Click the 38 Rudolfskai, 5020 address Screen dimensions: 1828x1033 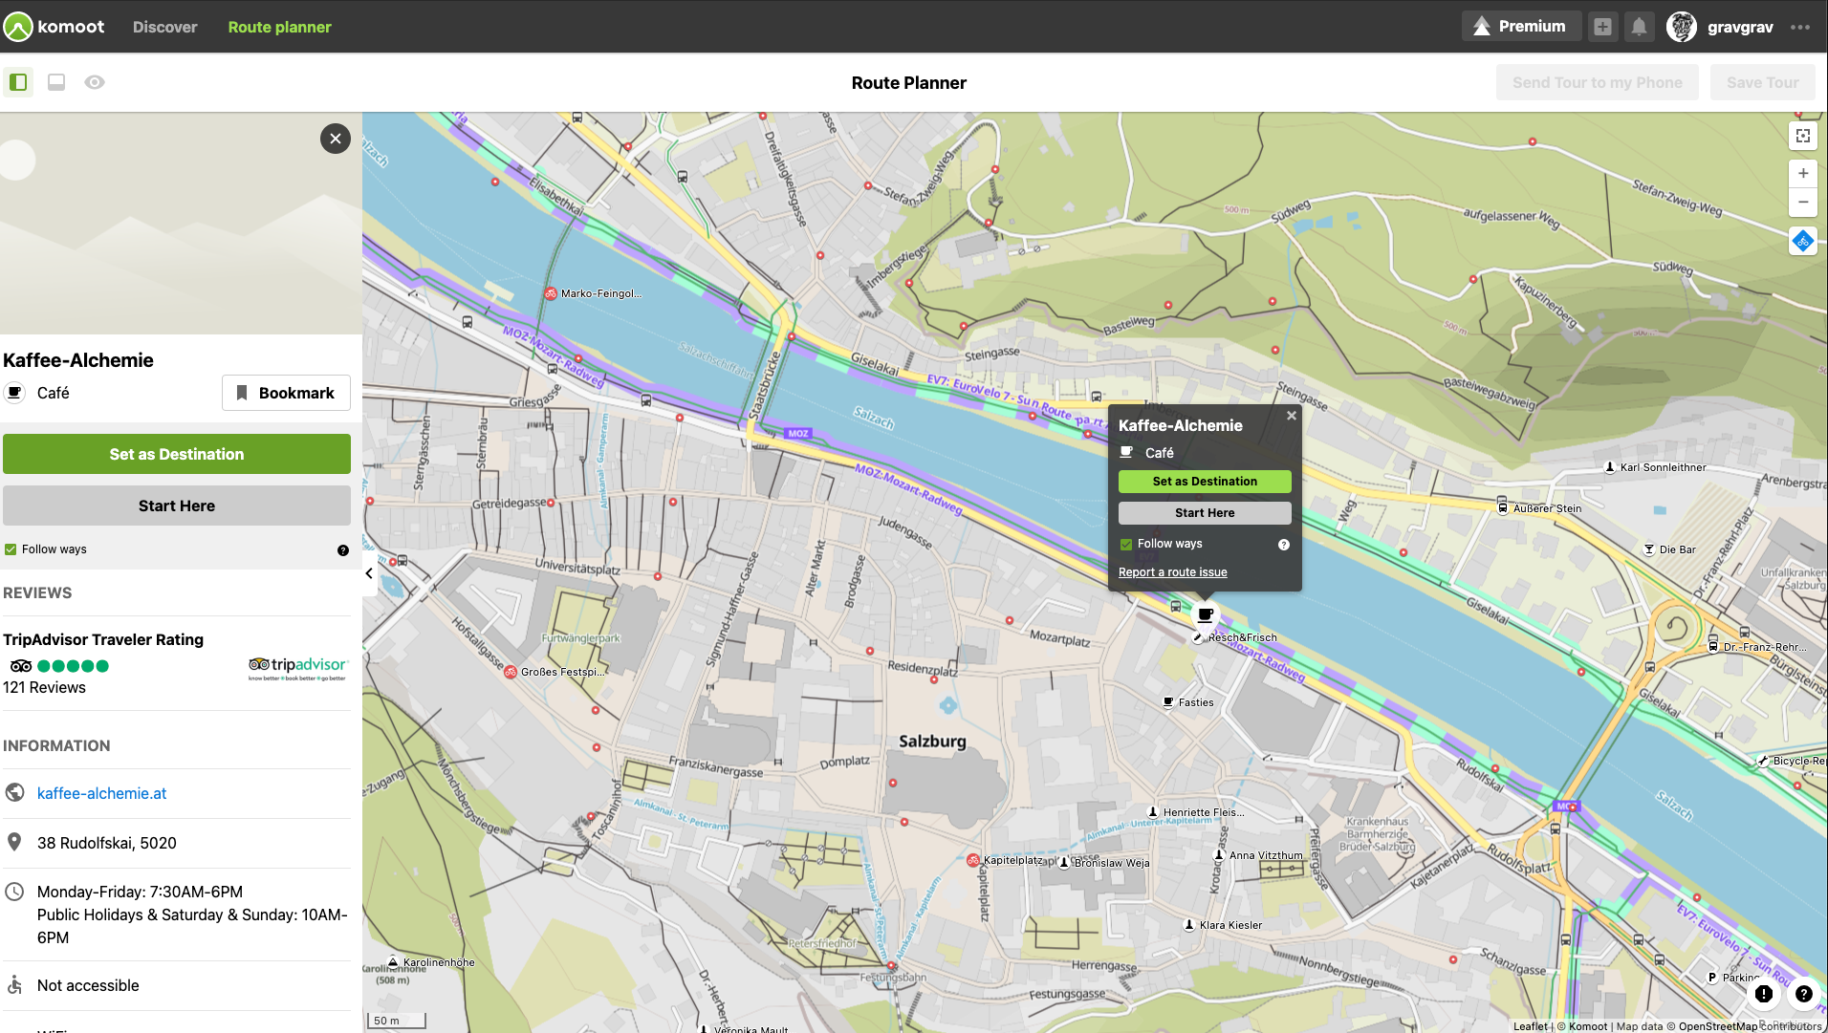coord(107,843)
